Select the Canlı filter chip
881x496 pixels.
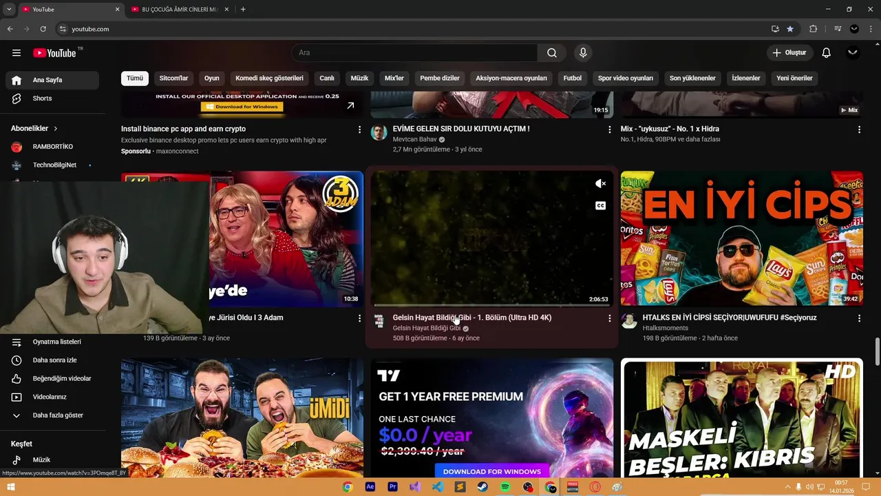pyautogui.click(x=327, y=79)
